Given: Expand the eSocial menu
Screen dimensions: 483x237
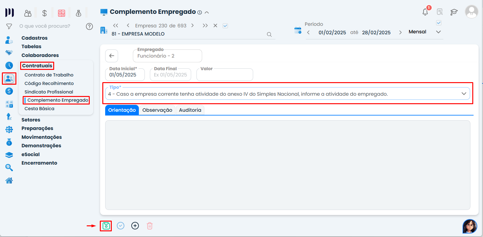Looking at the screenshot, I should pyautogui.click(x=31, y=155).
